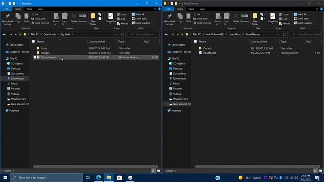This screenshot has height=182, width=324.
Task: Select New Volume (D:) in PauseThemes sidebar
Action: pos(179,104)
